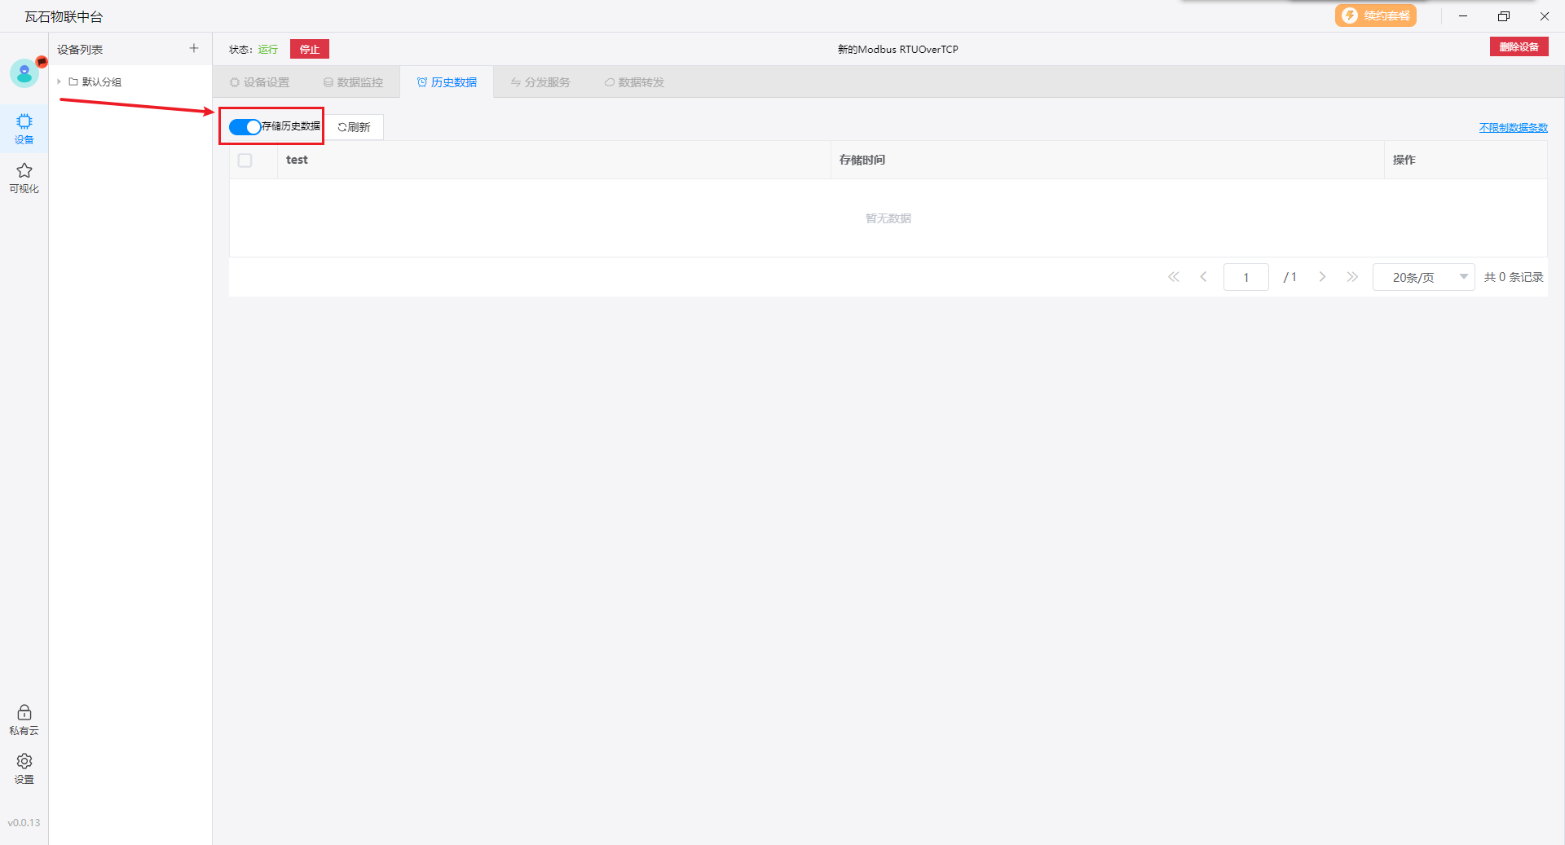Add new device with plus icon
The image size is (1565, 845).
(x=194, y=49)
